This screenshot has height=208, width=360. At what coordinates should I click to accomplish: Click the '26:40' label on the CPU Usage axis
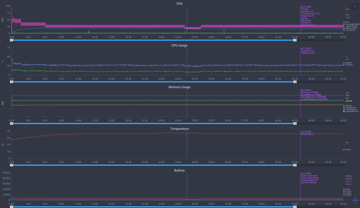tap(178, 79)
